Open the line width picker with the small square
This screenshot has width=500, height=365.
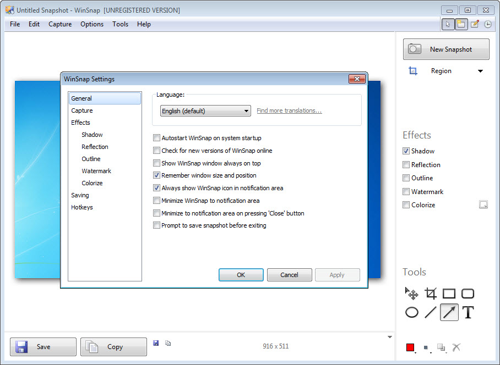click(426, 347)
